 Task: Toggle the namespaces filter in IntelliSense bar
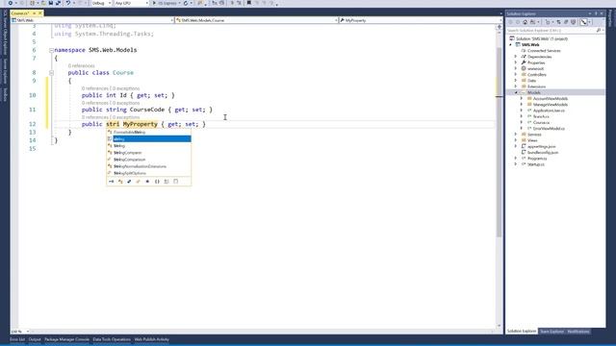(157, 182)
